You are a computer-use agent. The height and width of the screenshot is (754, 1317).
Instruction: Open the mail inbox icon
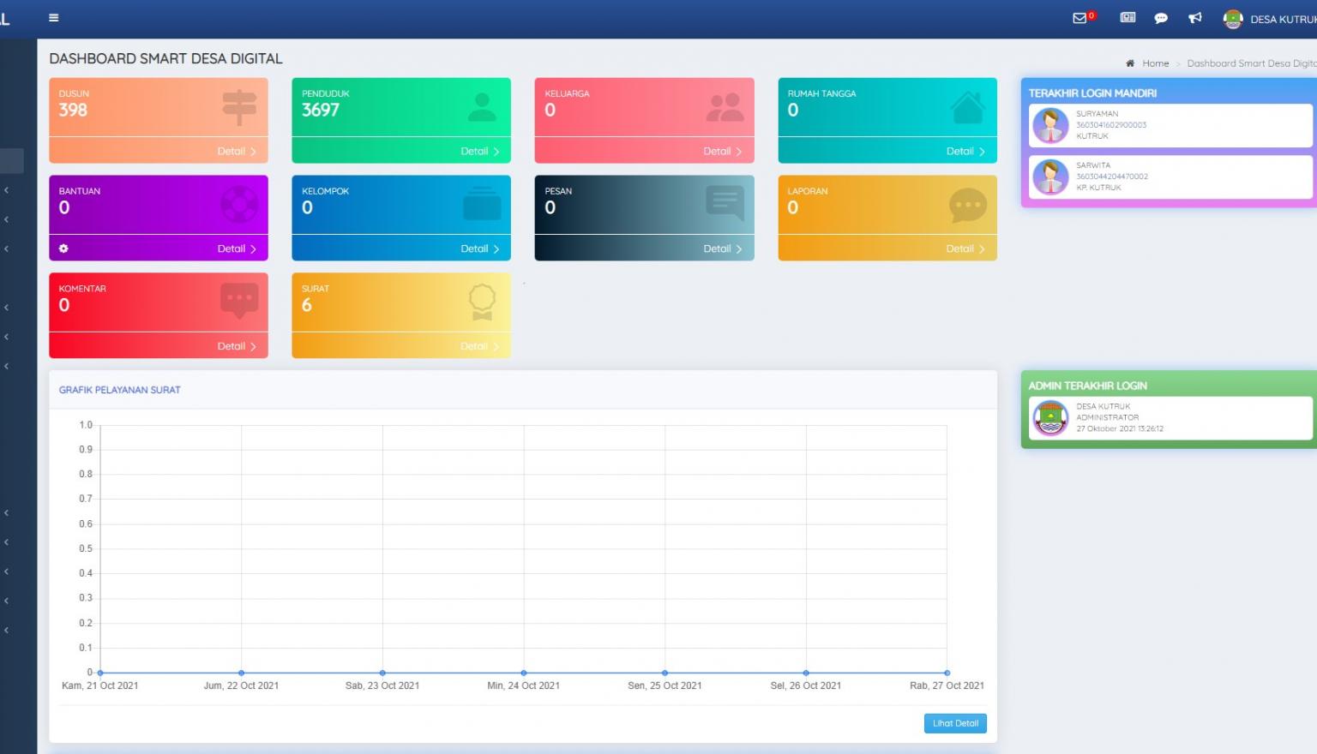[1079, 18]
